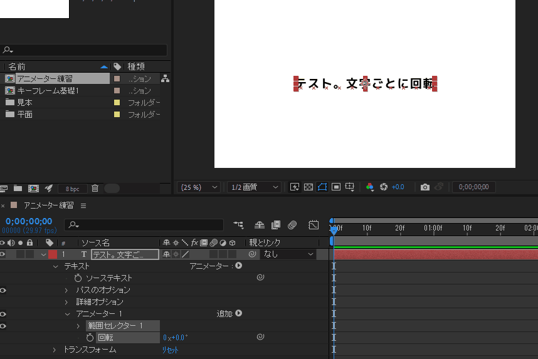Toggle mask and shape path visibility
This screenshot has height=359, width=538.
pyautogui.click(x=322, y=187)
